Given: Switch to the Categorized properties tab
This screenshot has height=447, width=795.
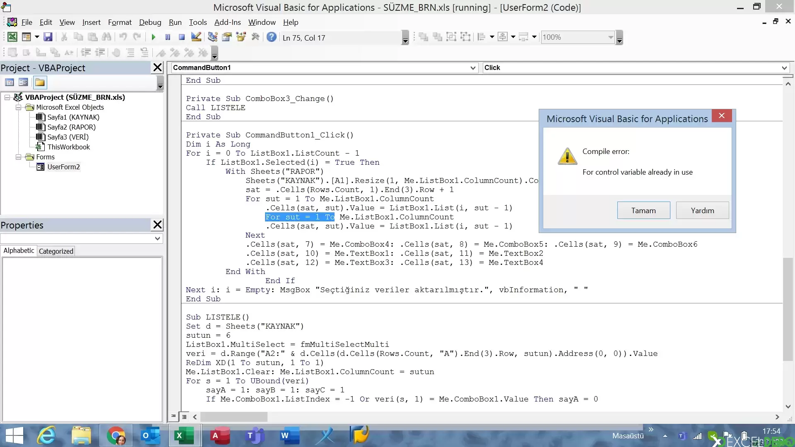Looking at the screenshot, I should click(x=56, y=251).
